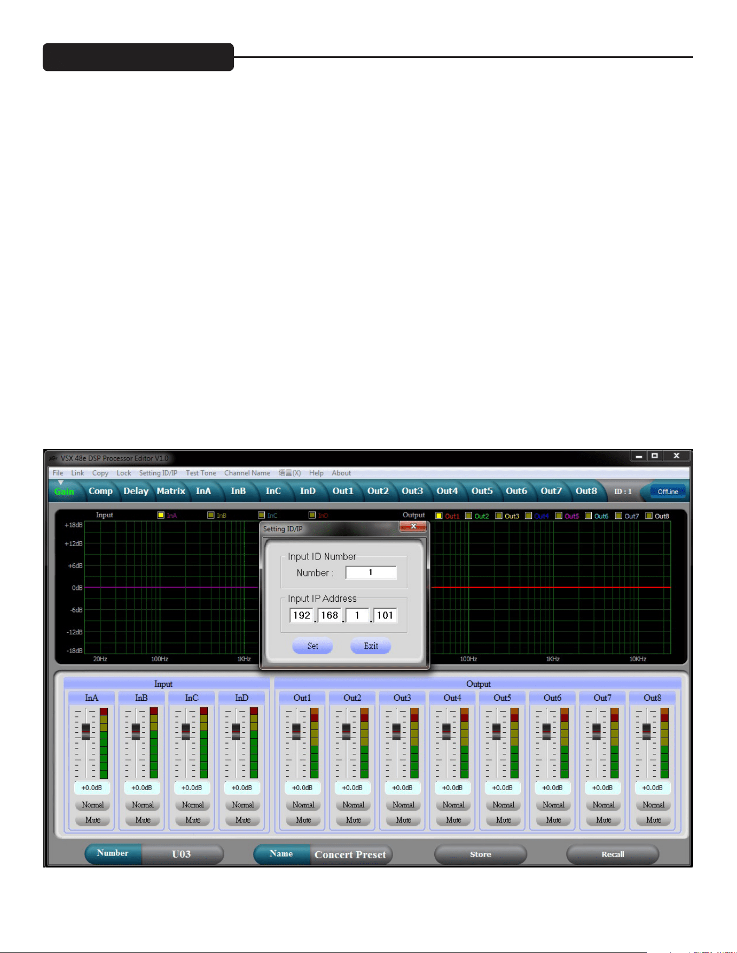Image resolution: width=737 pixels, height=953 pixels.
Task: Open the Help menu
Action: tap(316, 473)
